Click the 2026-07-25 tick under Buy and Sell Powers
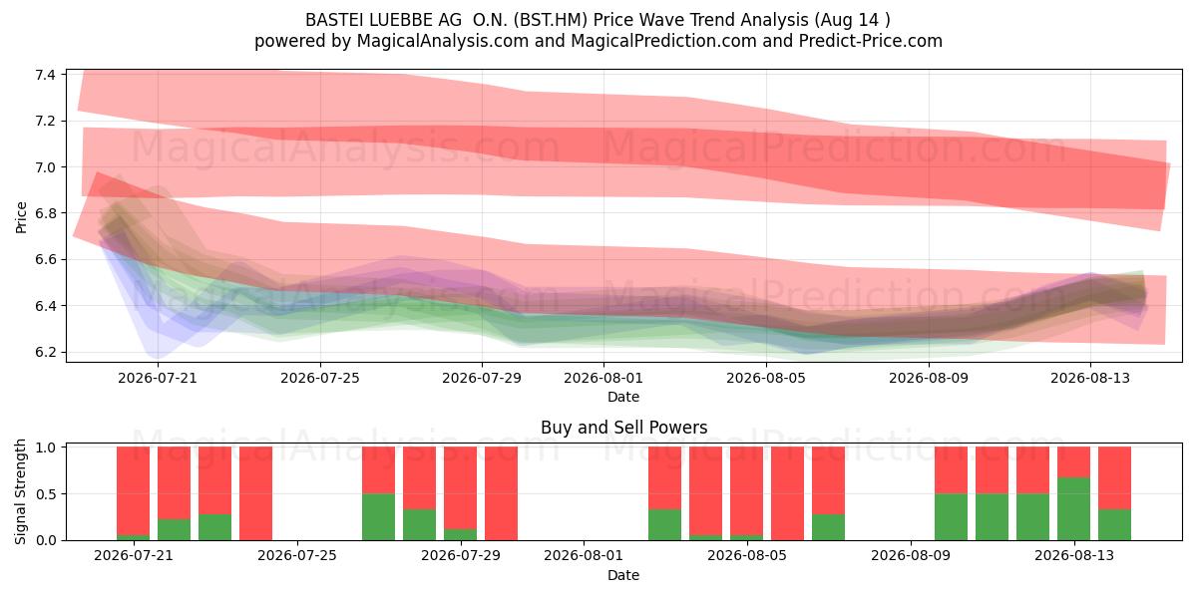This screenshot has width=1197, height=598. pyautogui.click(x=297, y=556)
